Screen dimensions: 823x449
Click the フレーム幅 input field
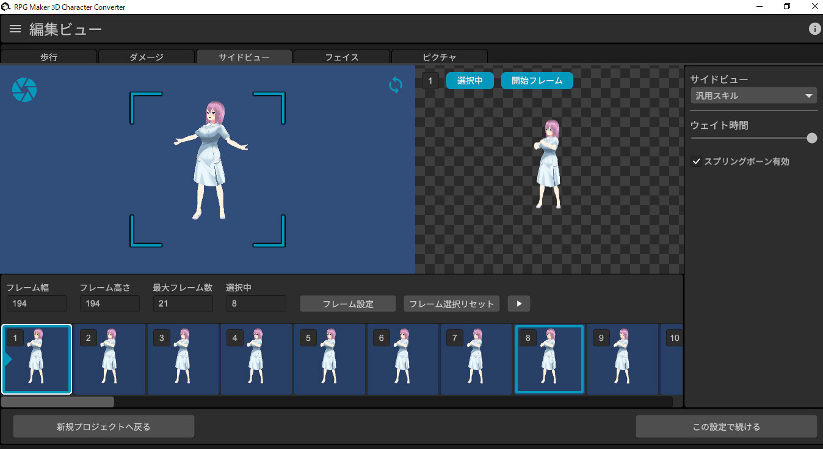pos(36,303)
